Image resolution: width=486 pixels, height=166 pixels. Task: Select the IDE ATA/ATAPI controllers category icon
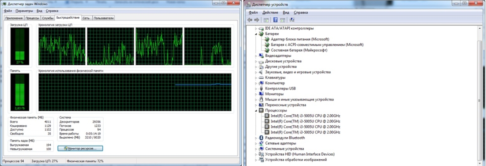click(261, 28)
